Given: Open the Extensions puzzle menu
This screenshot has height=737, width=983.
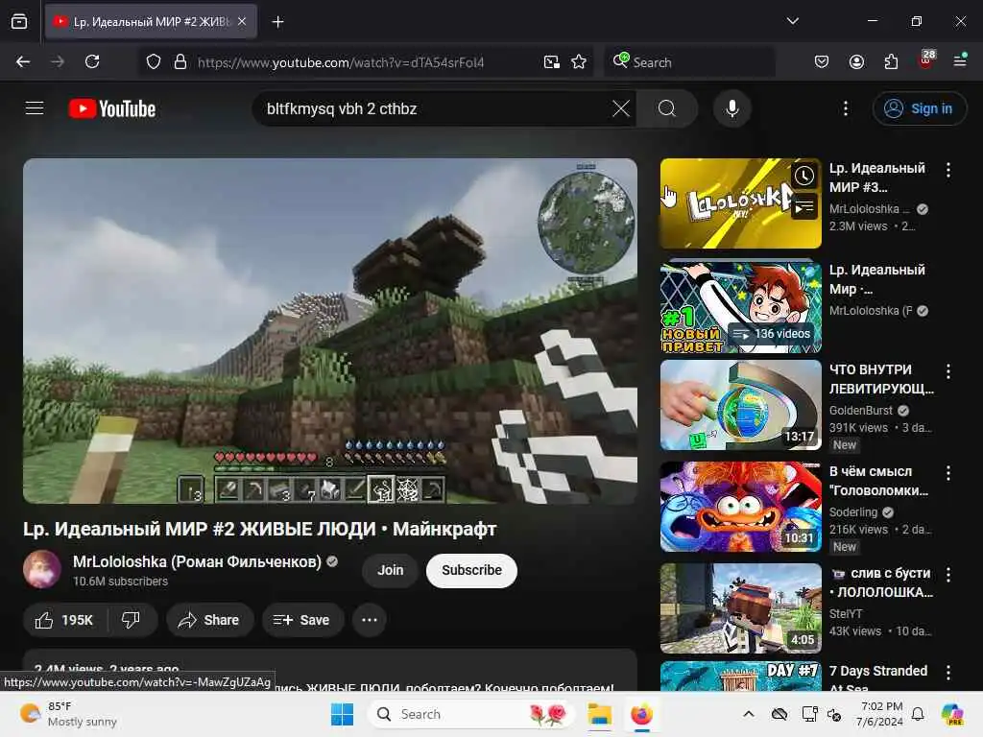Looking at the screenshot, I should (891, 61).
